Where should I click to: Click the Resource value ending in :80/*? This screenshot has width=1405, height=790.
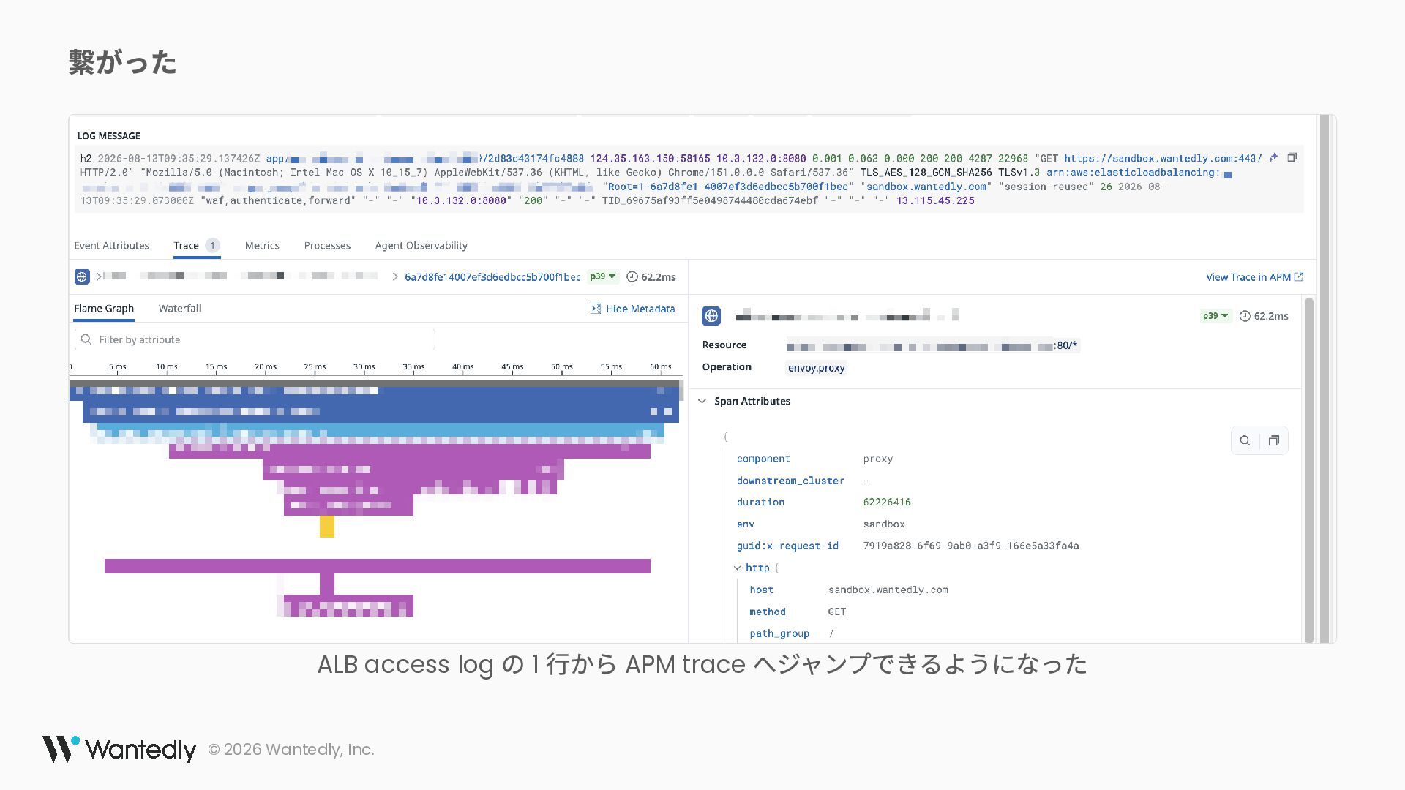933,346
